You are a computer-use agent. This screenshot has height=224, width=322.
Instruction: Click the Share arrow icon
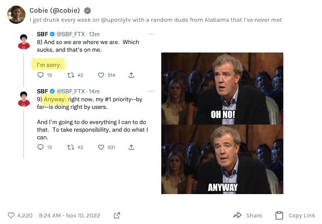(x=238, y=215)
